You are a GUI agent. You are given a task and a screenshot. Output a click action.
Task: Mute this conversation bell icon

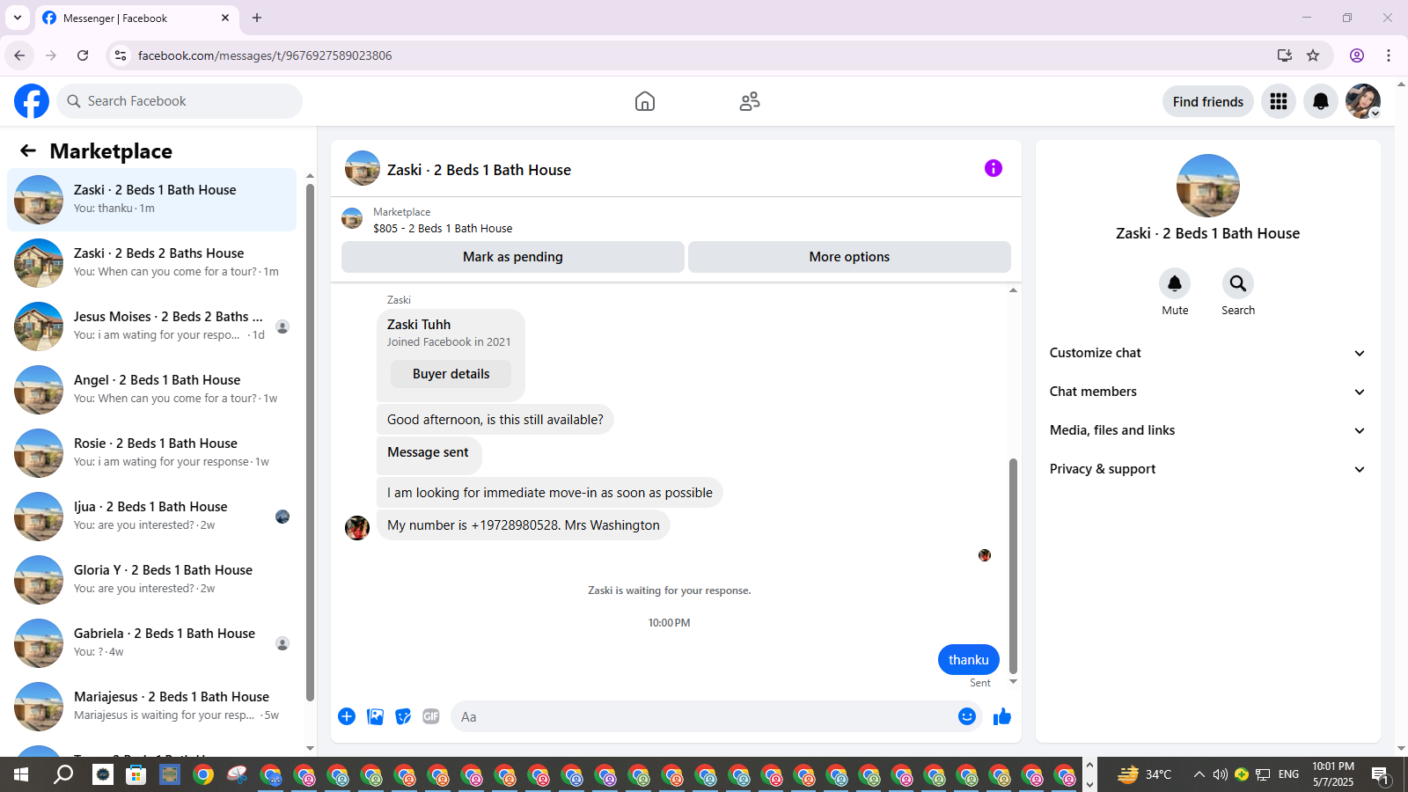click(1175, 283)
